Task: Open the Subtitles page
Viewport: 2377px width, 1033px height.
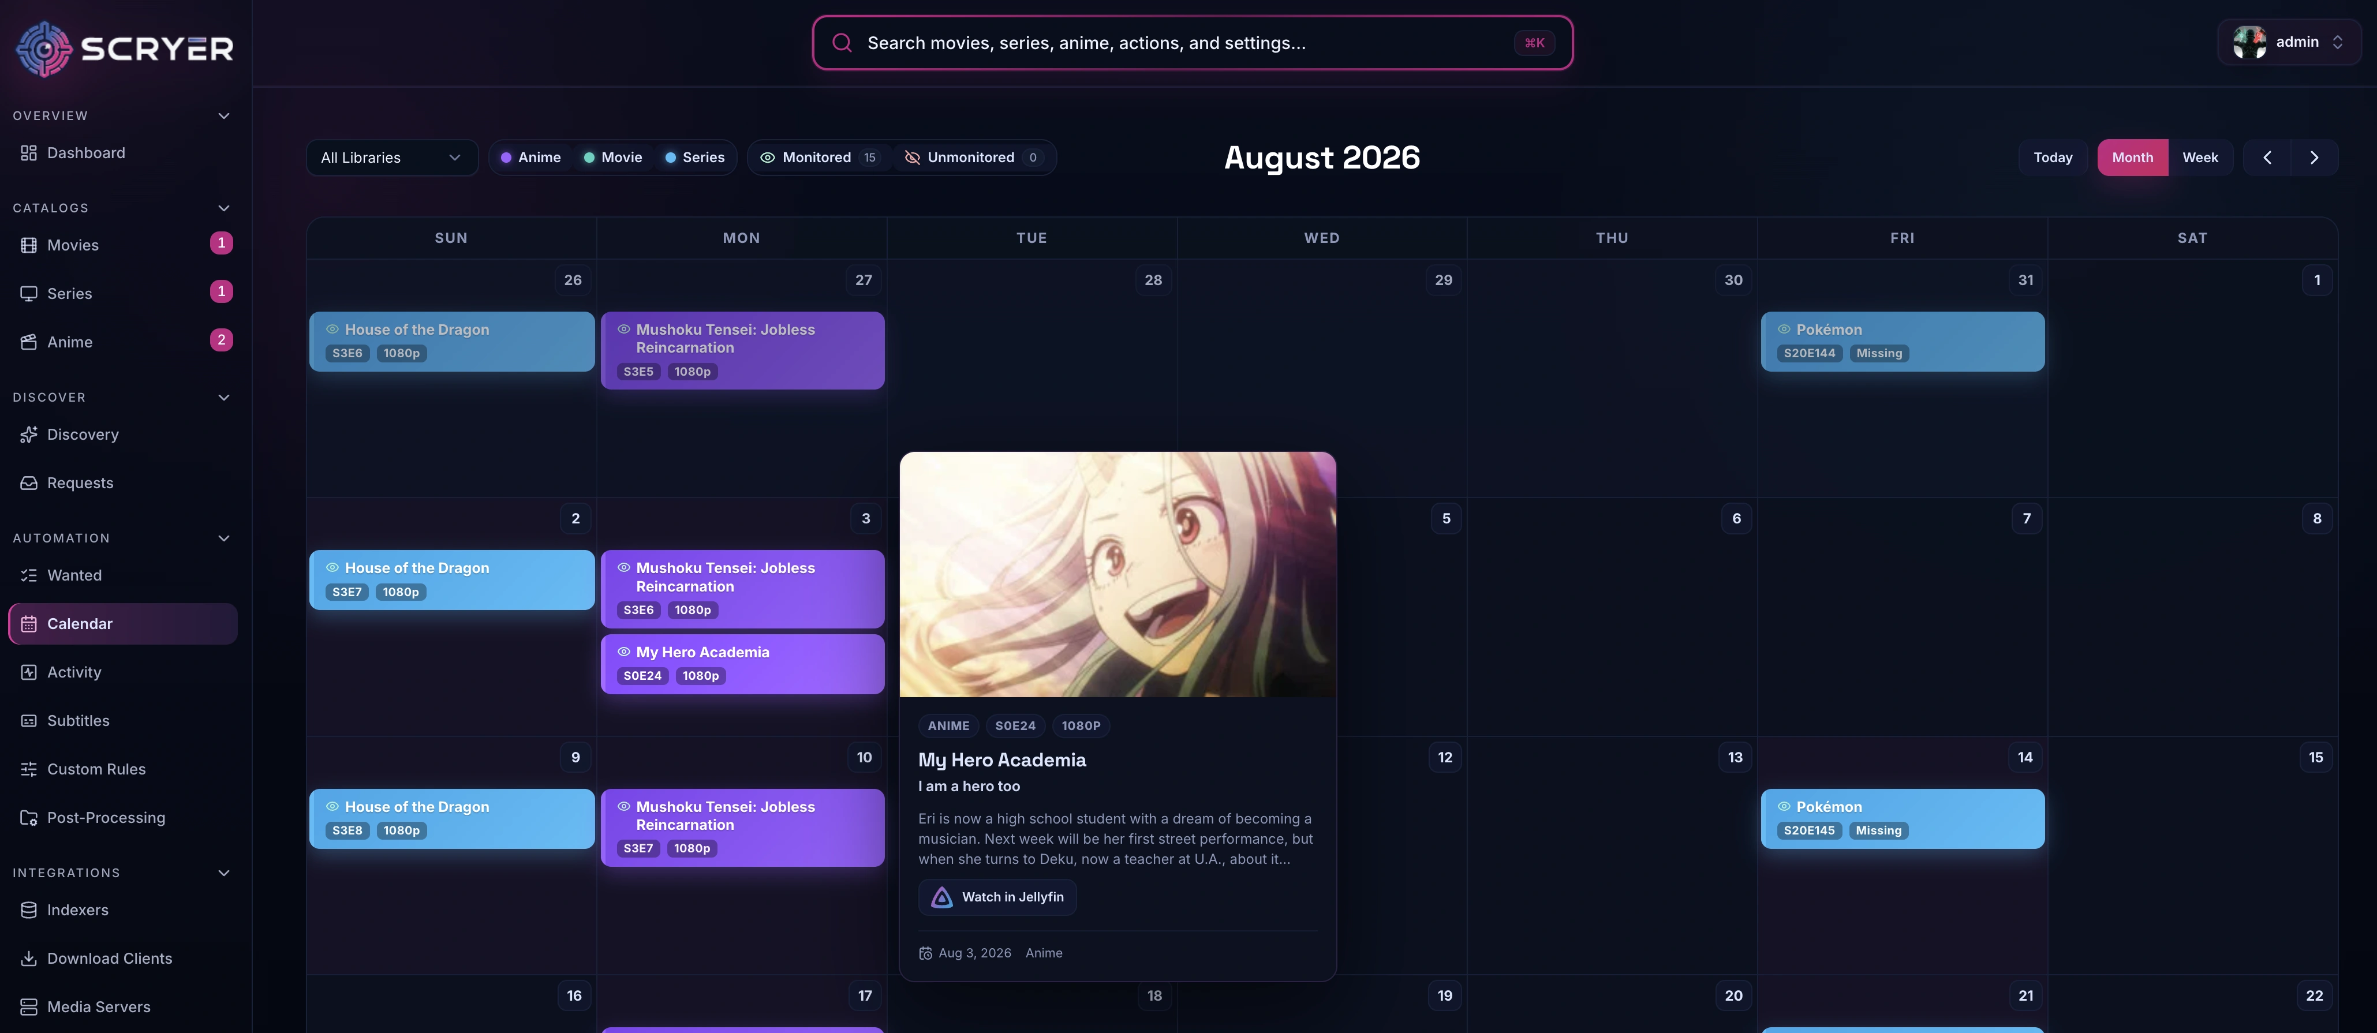Action: pos(123,721)
